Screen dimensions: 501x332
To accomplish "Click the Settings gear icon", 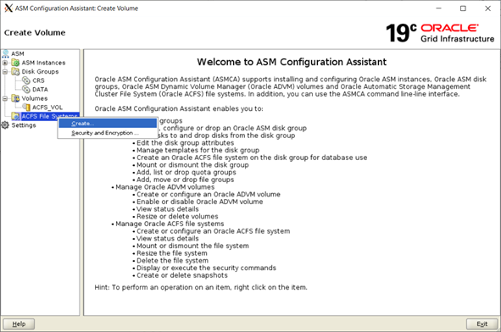I will coord(5,125).
